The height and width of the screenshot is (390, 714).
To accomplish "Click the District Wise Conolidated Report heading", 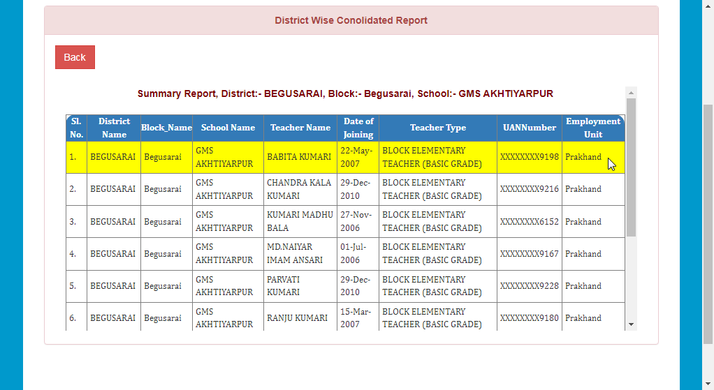I will tap(351, 20).
